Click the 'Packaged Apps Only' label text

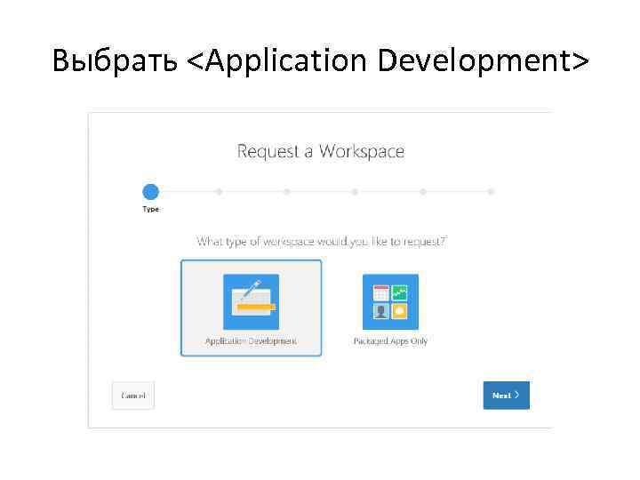click(390, 341)
